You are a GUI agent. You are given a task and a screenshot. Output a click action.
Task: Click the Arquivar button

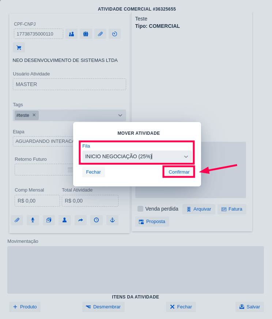point(199,209)
